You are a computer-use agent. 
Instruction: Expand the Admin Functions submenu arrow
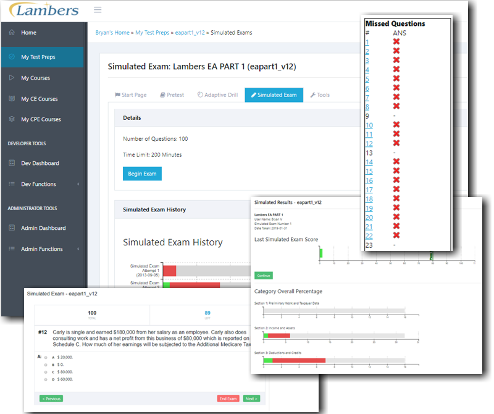(x=78, y=249)
